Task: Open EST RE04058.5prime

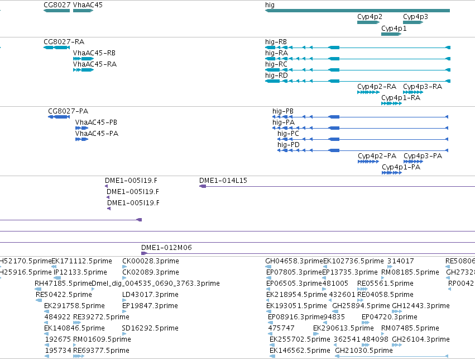Action: 385,295
